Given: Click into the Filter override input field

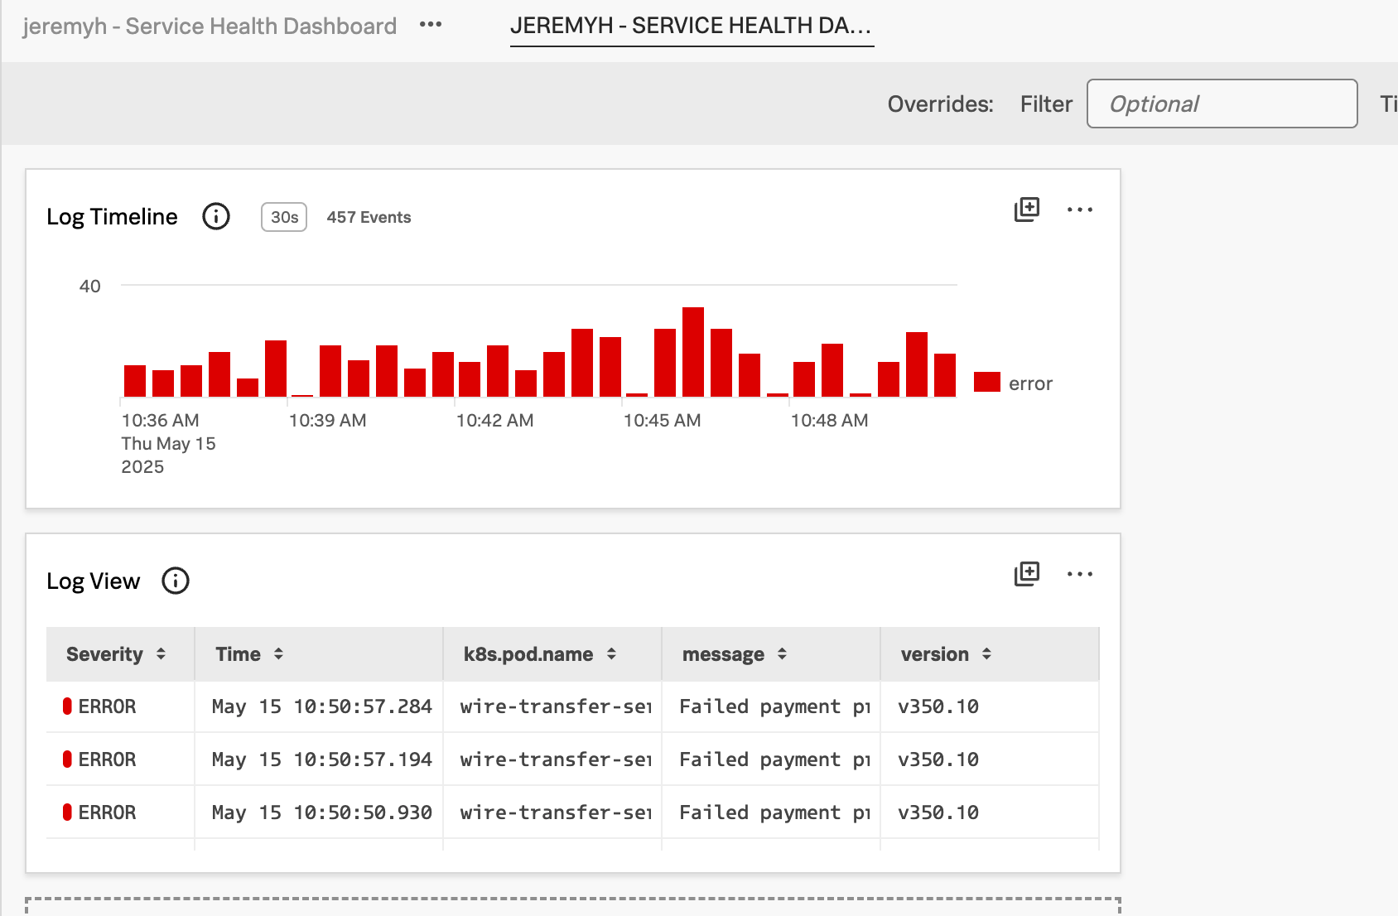Looking at the screenshot, I should point(1222,104).
